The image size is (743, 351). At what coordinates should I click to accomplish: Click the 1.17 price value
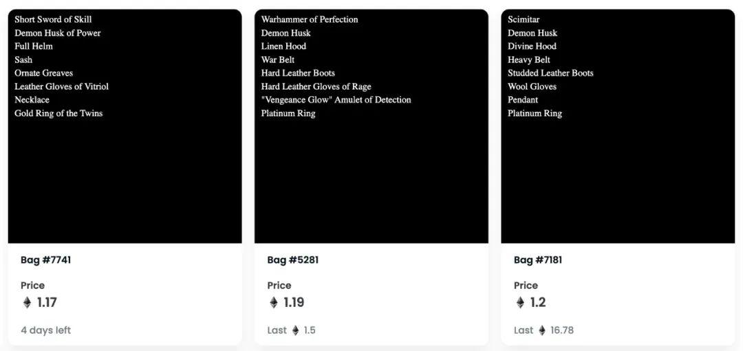47,303
